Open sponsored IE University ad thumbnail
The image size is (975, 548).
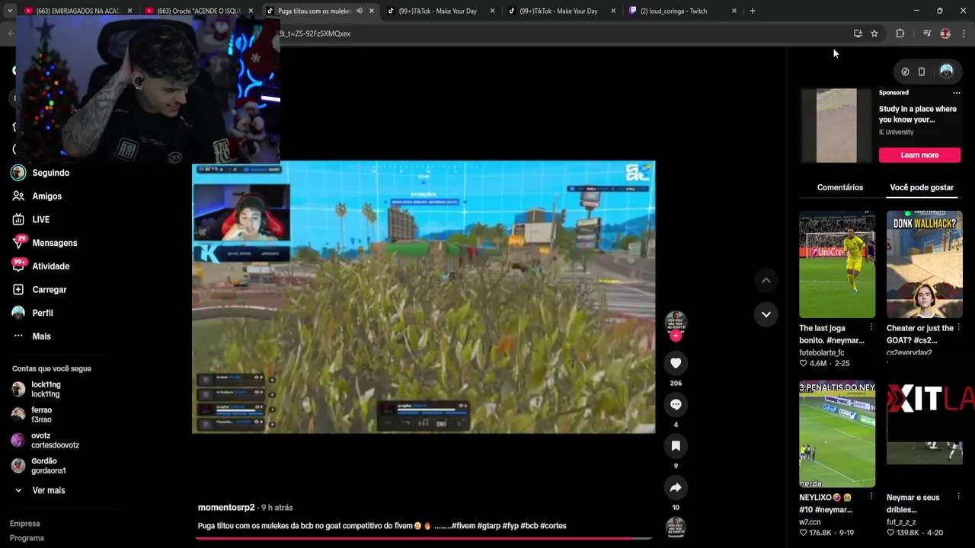[836, 126]
